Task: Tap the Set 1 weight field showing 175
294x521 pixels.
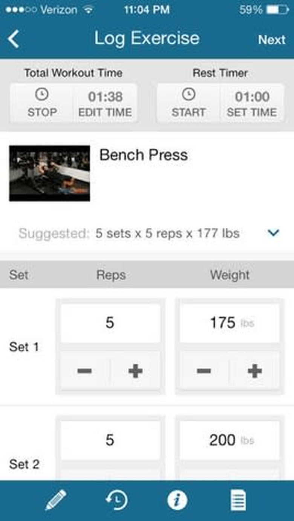Action: pyautogui.click(x=229, y=323)
